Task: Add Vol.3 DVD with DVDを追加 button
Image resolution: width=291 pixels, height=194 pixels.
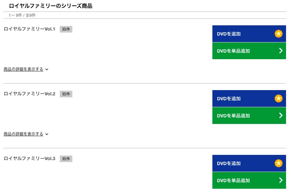Action: point(249,163)
